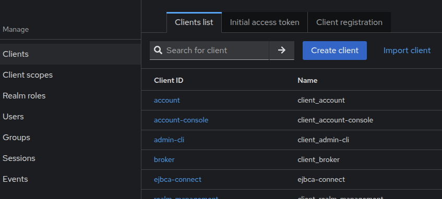Open the ejbca-connect client link

click(177, 179)
